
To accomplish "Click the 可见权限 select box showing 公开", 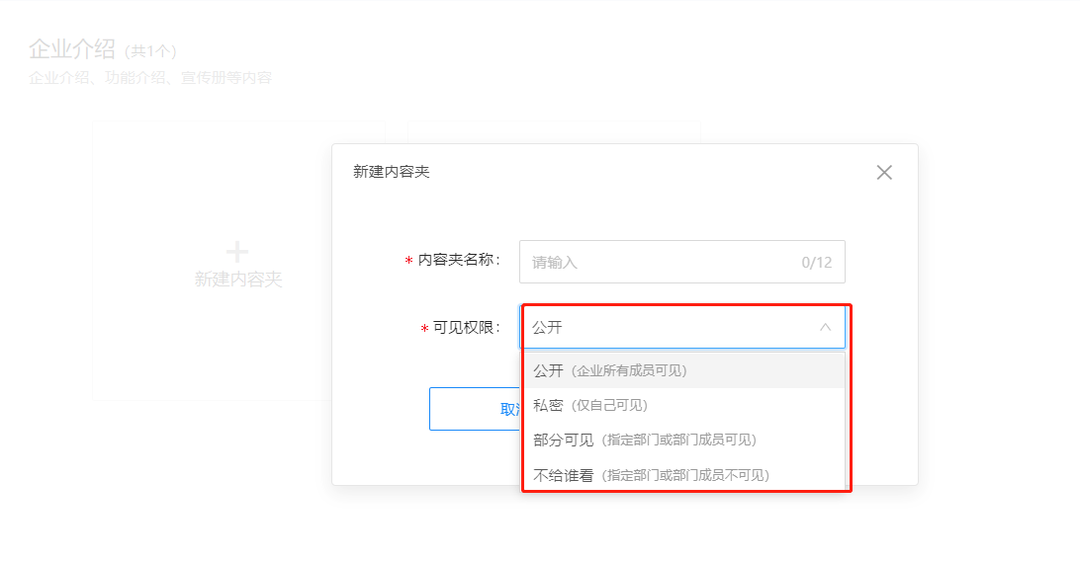I will [681, 327].
